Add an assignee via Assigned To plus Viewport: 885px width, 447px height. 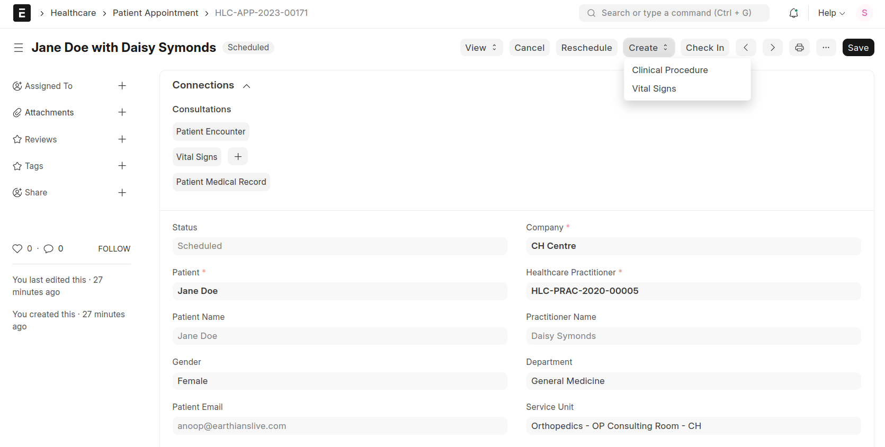point(122,86)
